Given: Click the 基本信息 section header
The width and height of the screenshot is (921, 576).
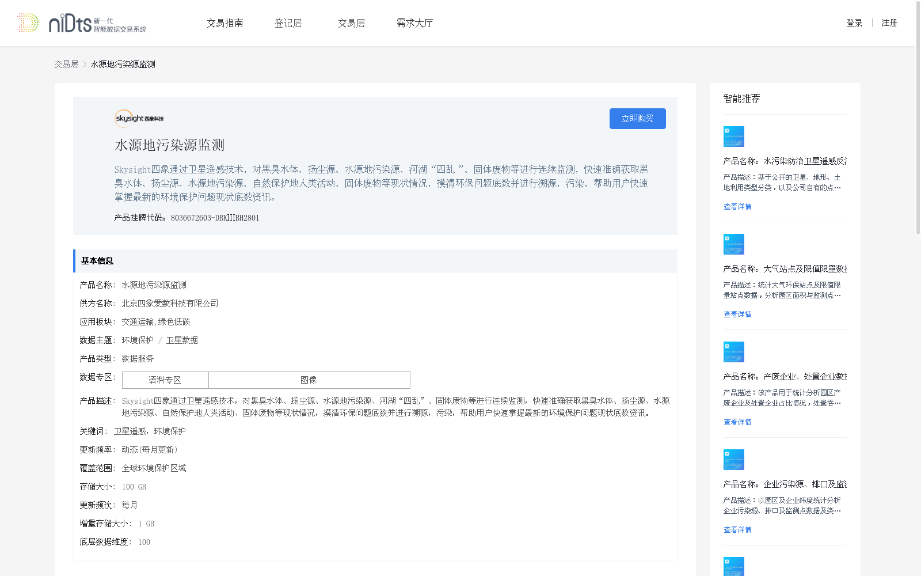Looking at the screenshot, I should pyautogui.click(x=375, y=261).
